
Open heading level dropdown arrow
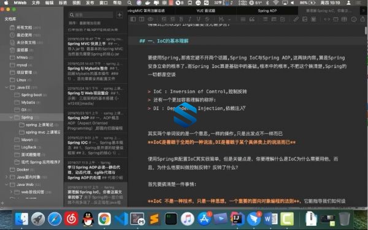point(229,20)
